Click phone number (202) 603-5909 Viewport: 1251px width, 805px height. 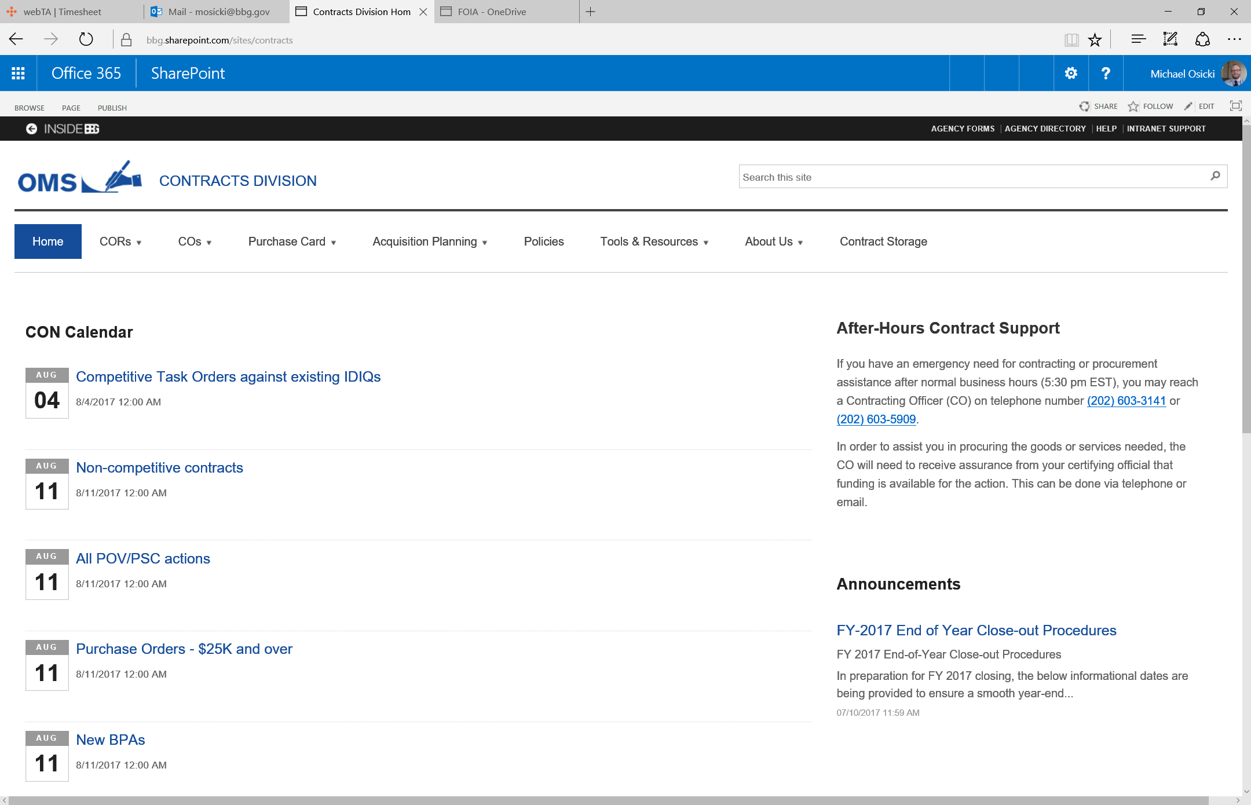(x=876, y=419)
